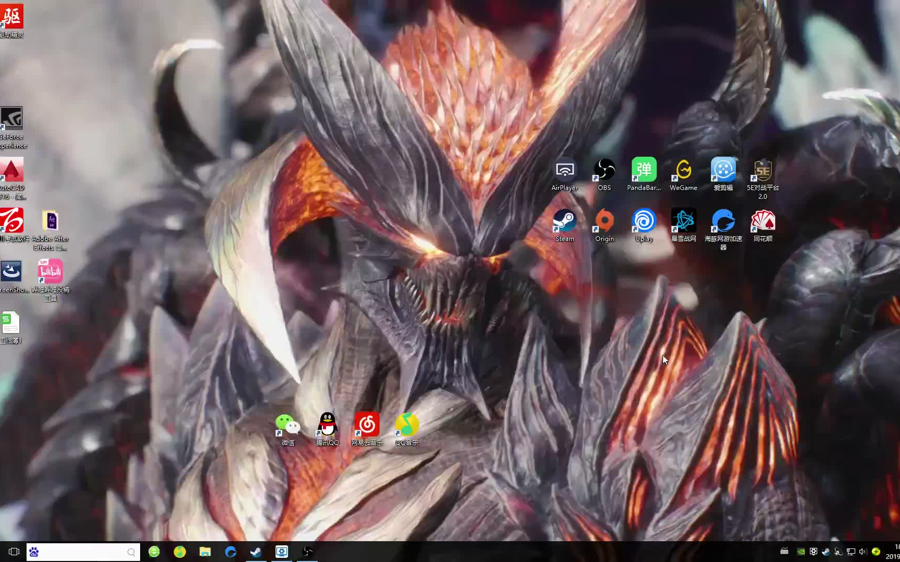Click the magnifier icon in taskbar search box
Image resolution: width=900 pixels, height=562 pixels.
coord(131,552)
